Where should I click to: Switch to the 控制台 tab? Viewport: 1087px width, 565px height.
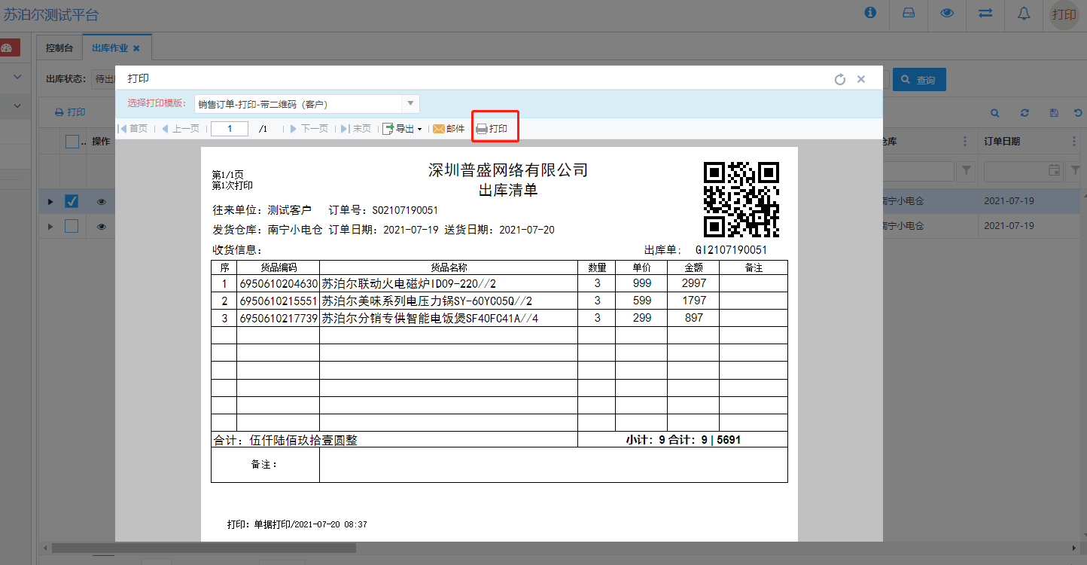59,48
